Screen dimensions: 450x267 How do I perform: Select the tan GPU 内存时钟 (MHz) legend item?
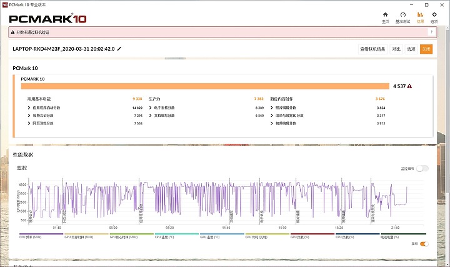click(86, 236)
